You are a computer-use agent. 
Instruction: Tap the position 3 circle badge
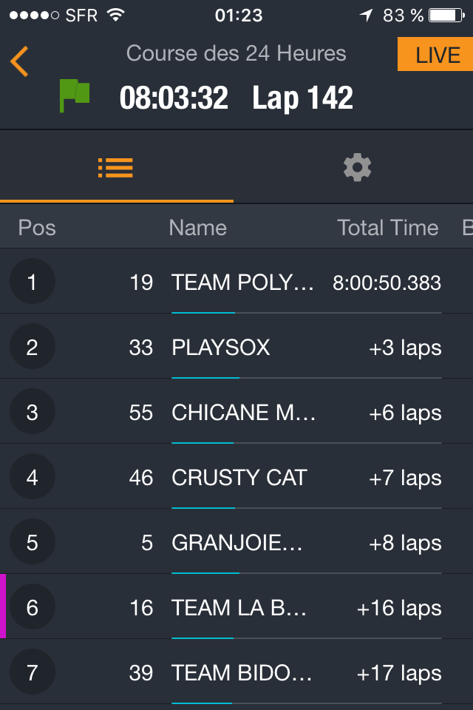point(32,412)
